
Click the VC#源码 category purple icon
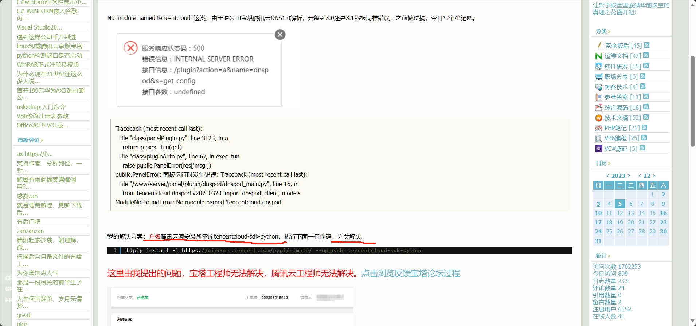tap(598, 149)
